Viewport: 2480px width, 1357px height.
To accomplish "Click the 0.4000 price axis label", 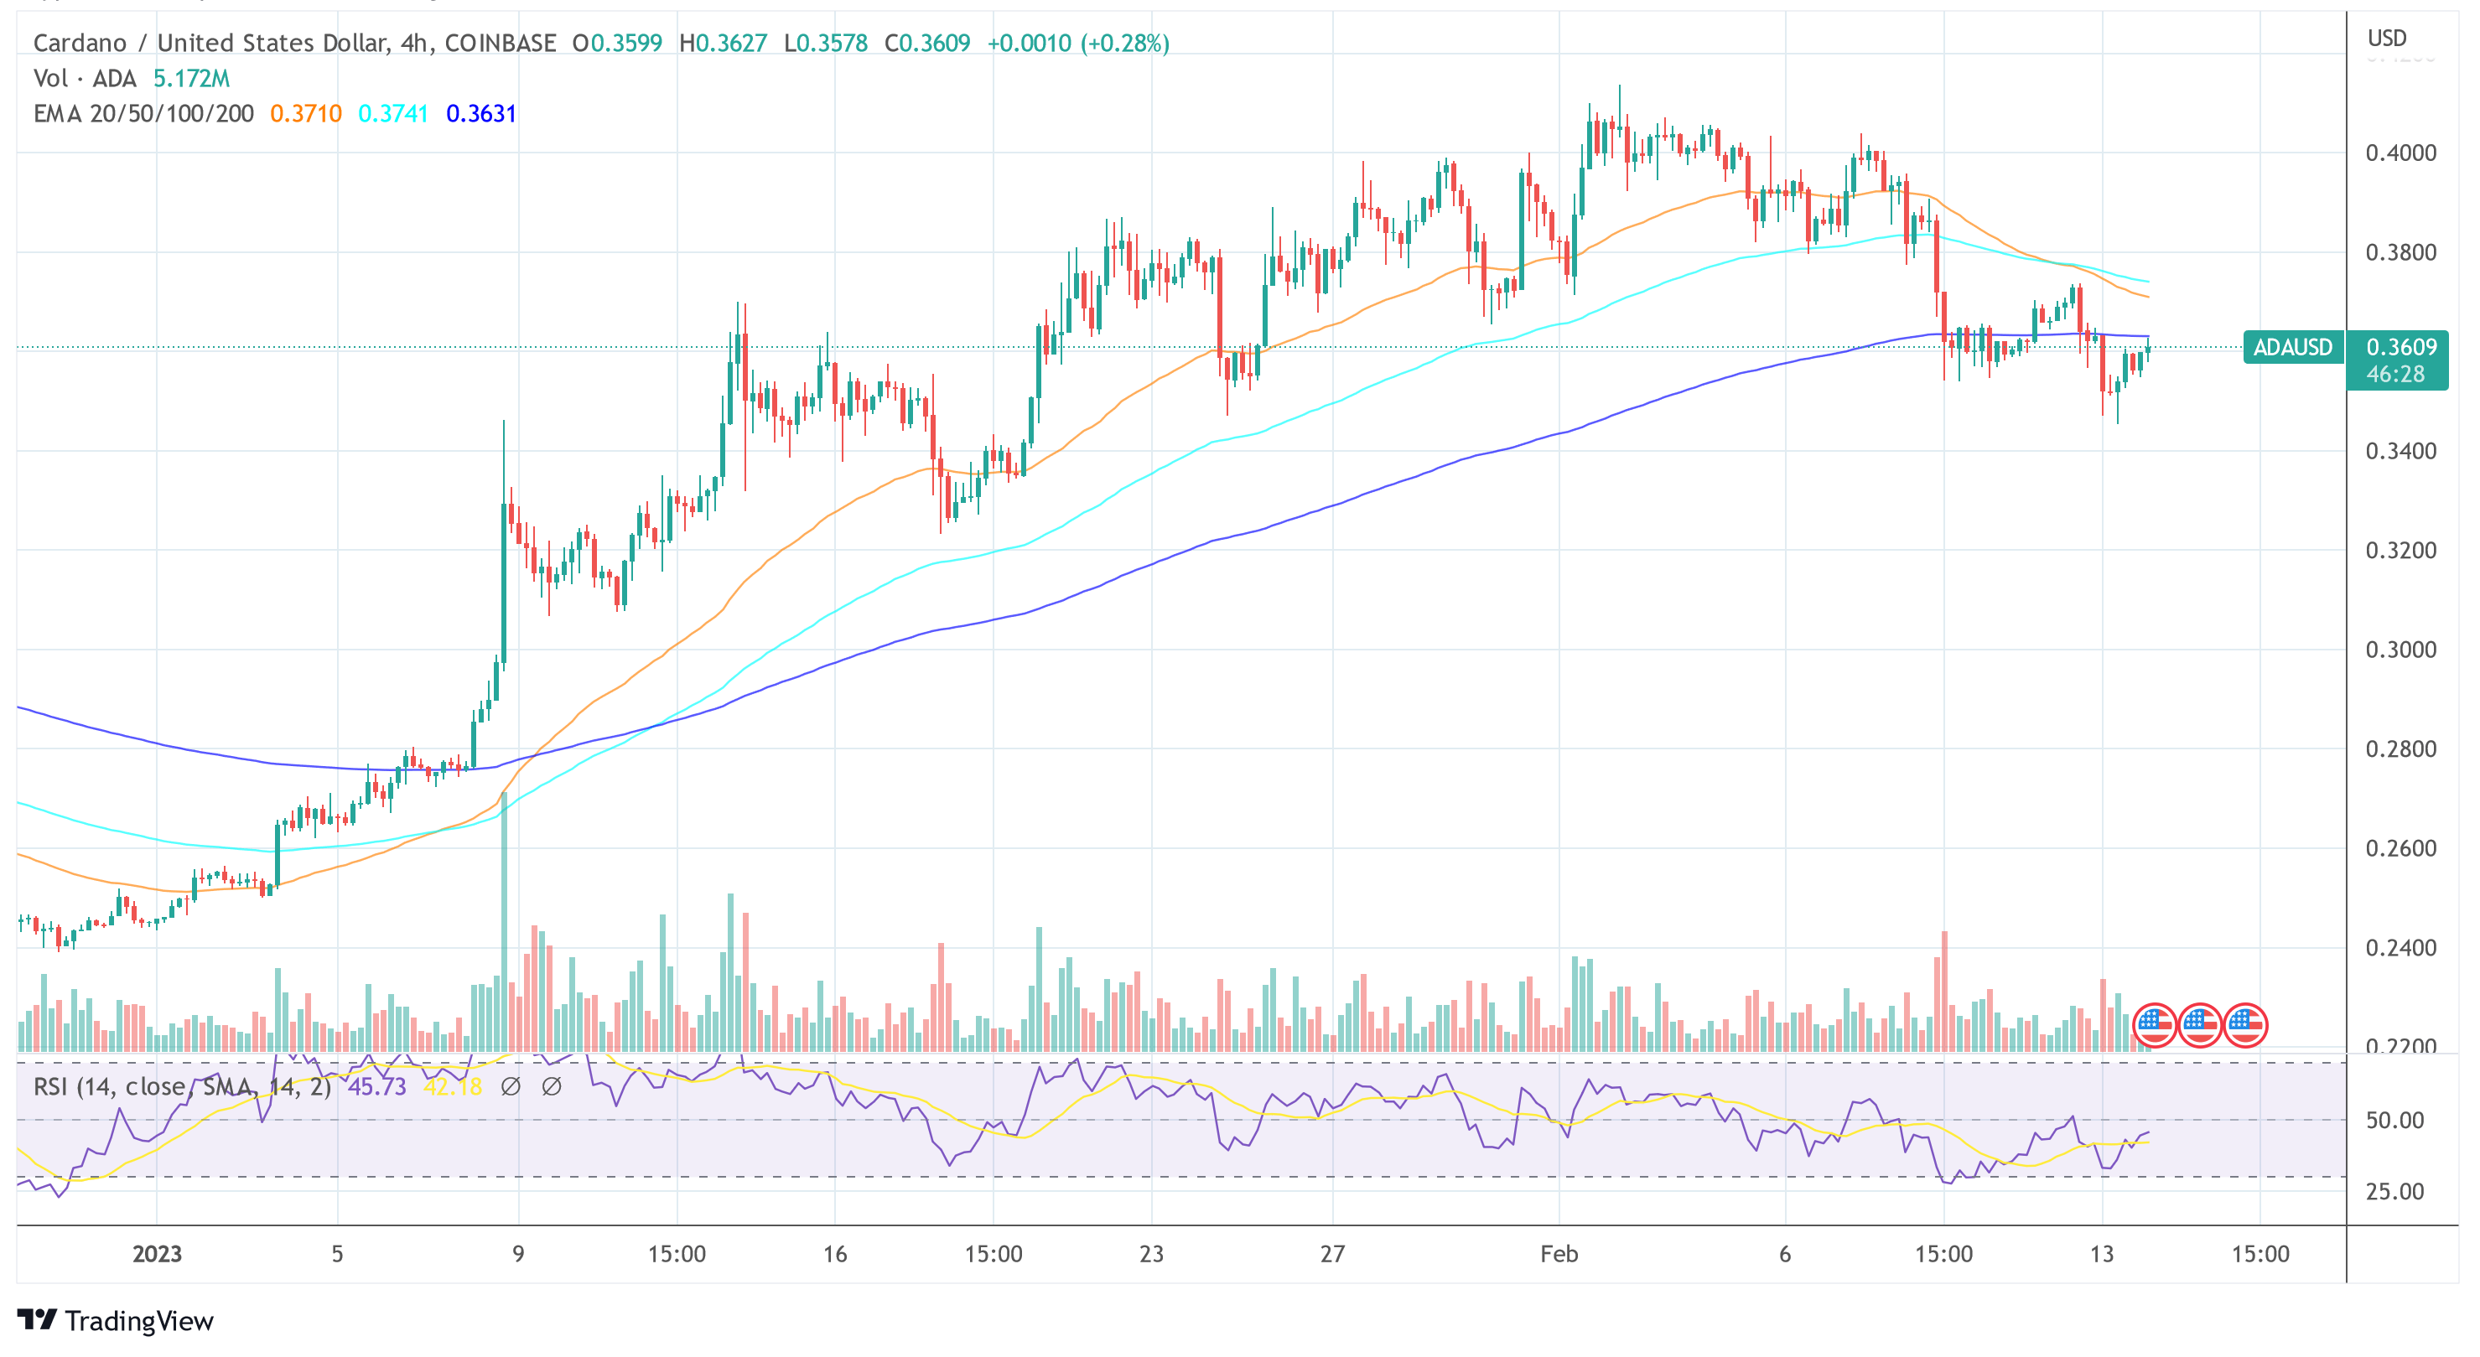I will (x=2401, y=152).
